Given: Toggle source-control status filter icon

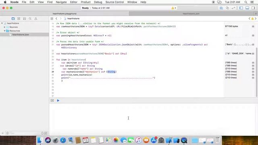Looking at the screenshot, I should coord(46,133).
